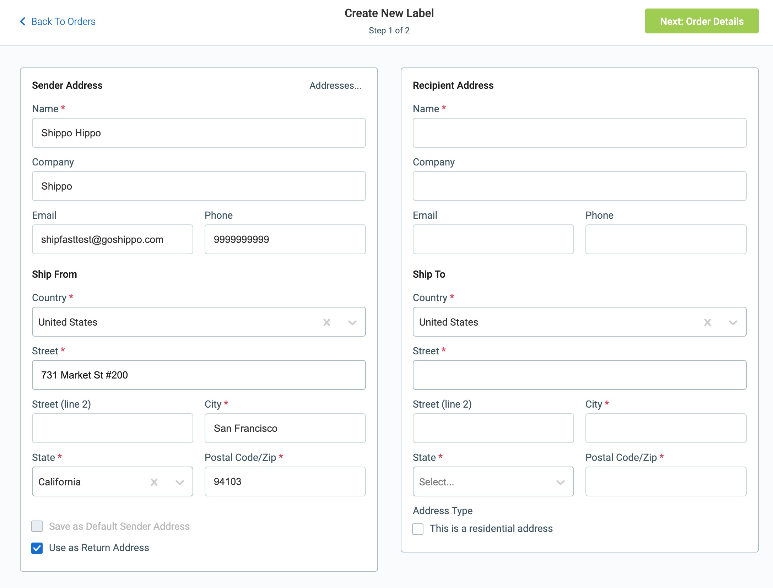Edit sender Email shipfasttest@goshippo.com field
This screenshot has height=588, width=773.
coord(113,239)
